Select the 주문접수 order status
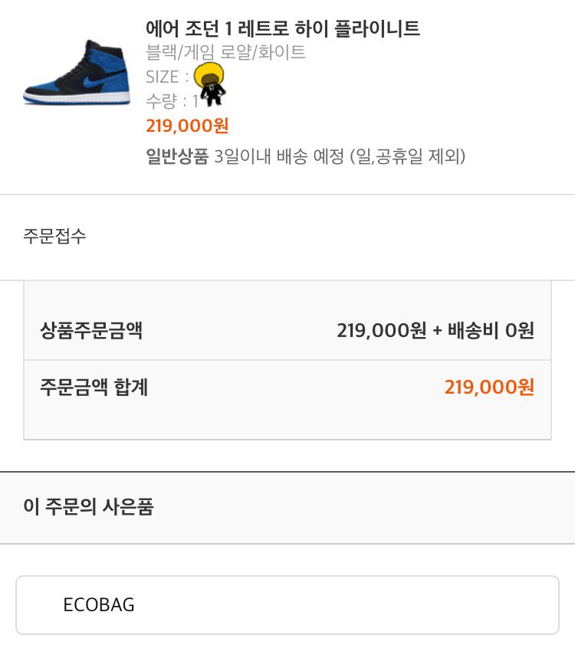The image size is (575, 661). click(54, 236)
